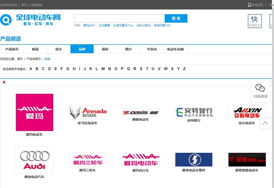274x188 pixels.
Task: Jump to brands starting with letter M
Action: [x=103, y=69]
